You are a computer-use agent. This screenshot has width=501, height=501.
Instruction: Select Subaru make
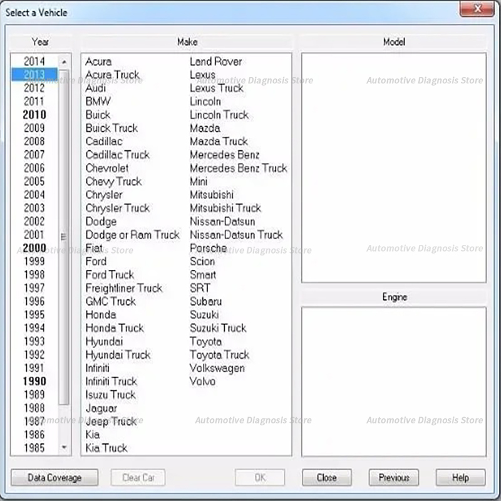[206, 301]
